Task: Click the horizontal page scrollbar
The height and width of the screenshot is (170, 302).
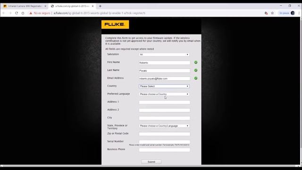Action: (x=148, y=166)
